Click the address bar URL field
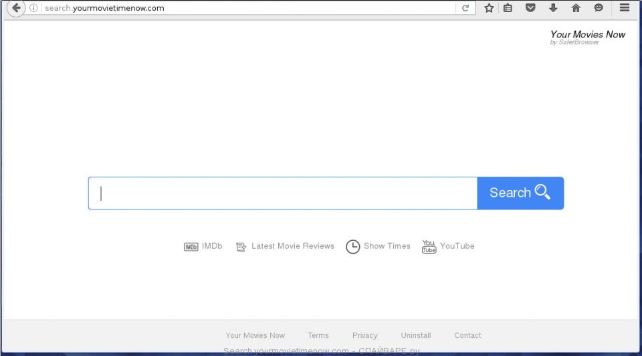Screen dimensions: 642x356 [249, 8]
